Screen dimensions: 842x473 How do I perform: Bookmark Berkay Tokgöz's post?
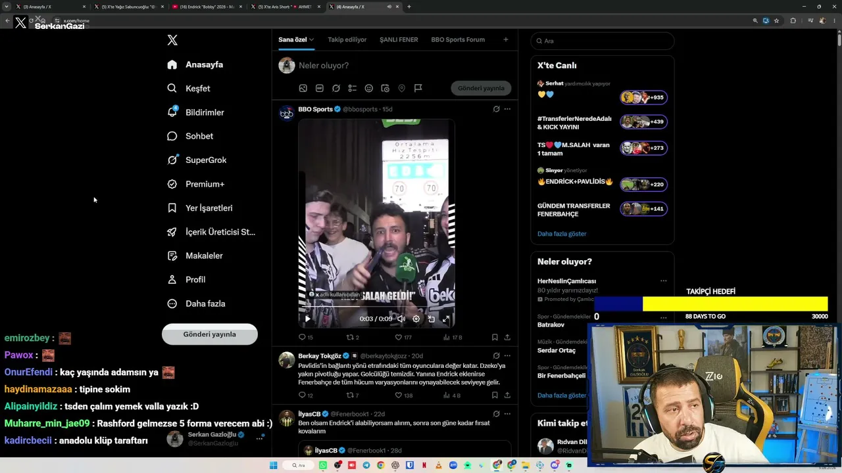495,395
